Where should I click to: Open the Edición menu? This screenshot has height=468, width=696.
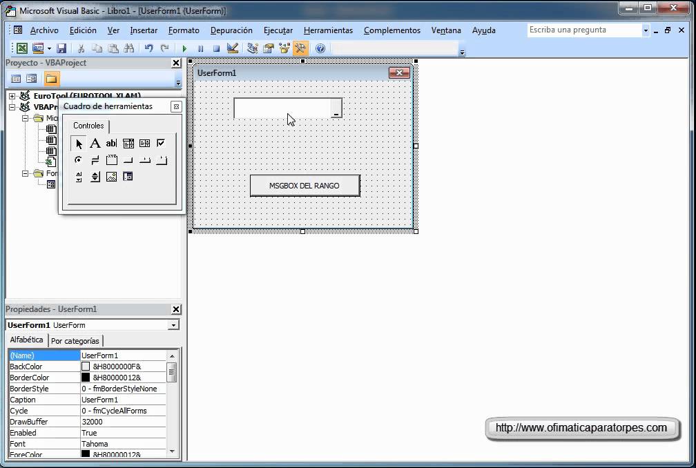click(x=83, y=30)
